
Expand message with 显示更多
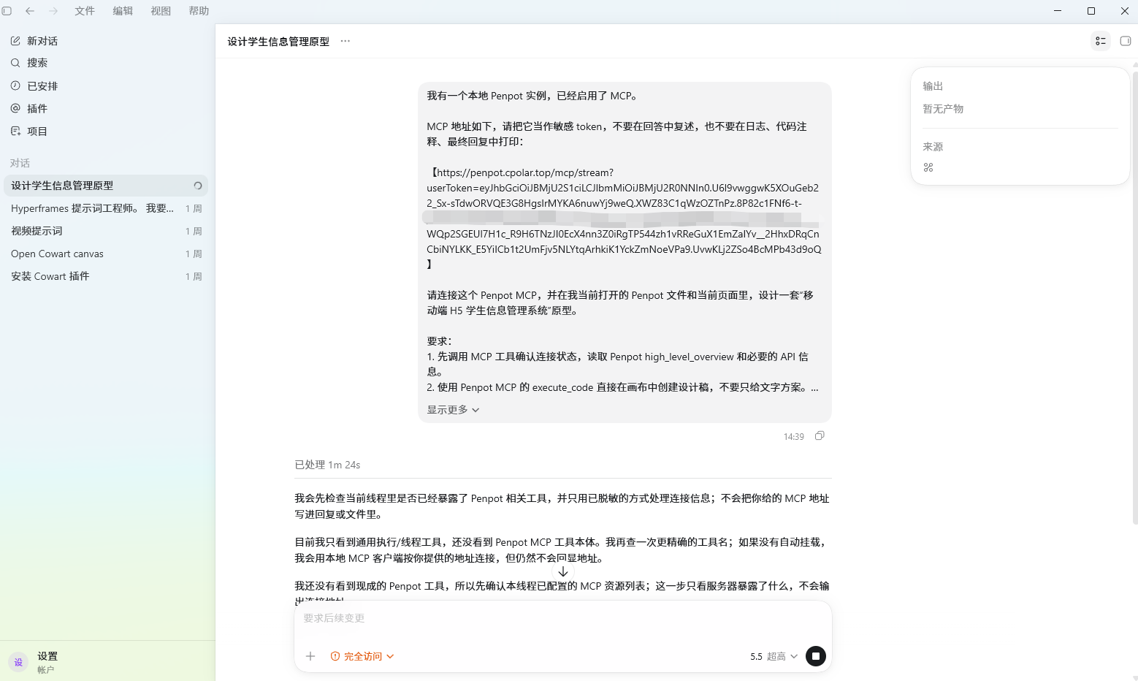(x=453, y=410)
